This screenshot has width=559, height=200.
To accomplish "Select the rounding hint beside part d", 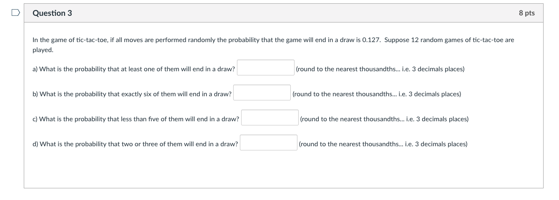I will [383, 144].
